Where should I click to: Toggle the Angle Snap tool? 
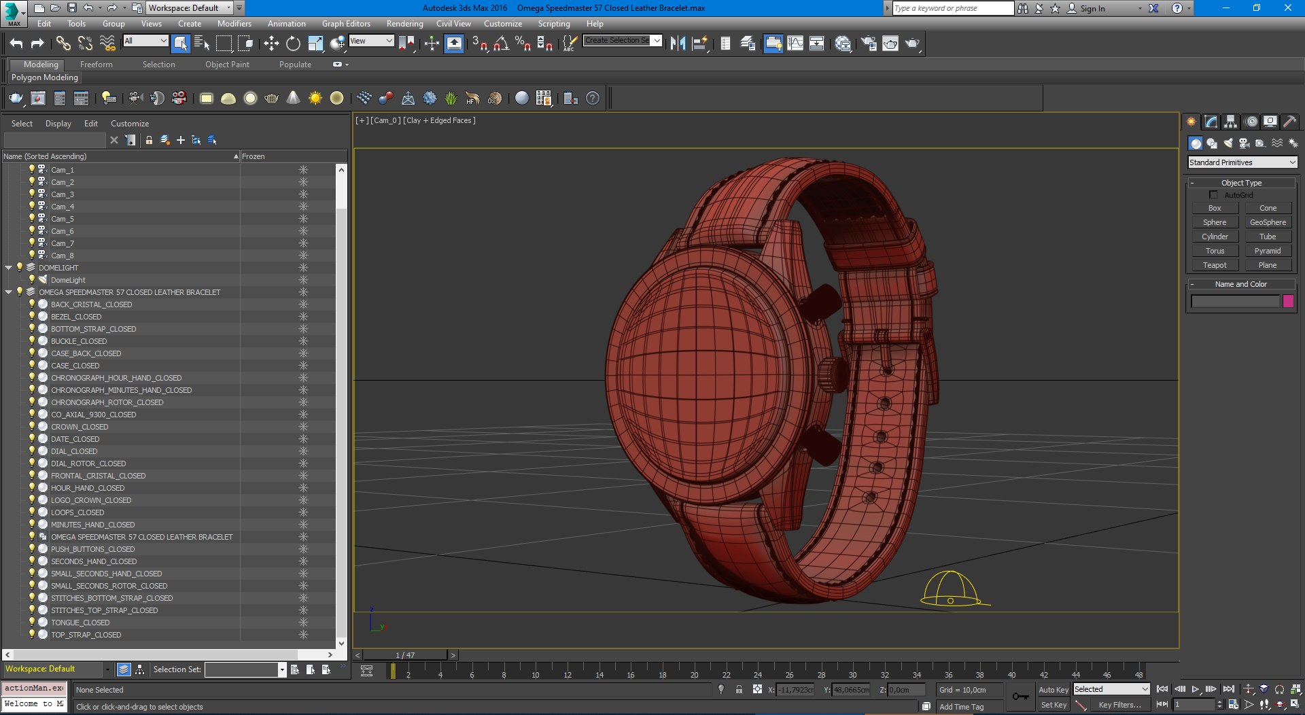501,43
